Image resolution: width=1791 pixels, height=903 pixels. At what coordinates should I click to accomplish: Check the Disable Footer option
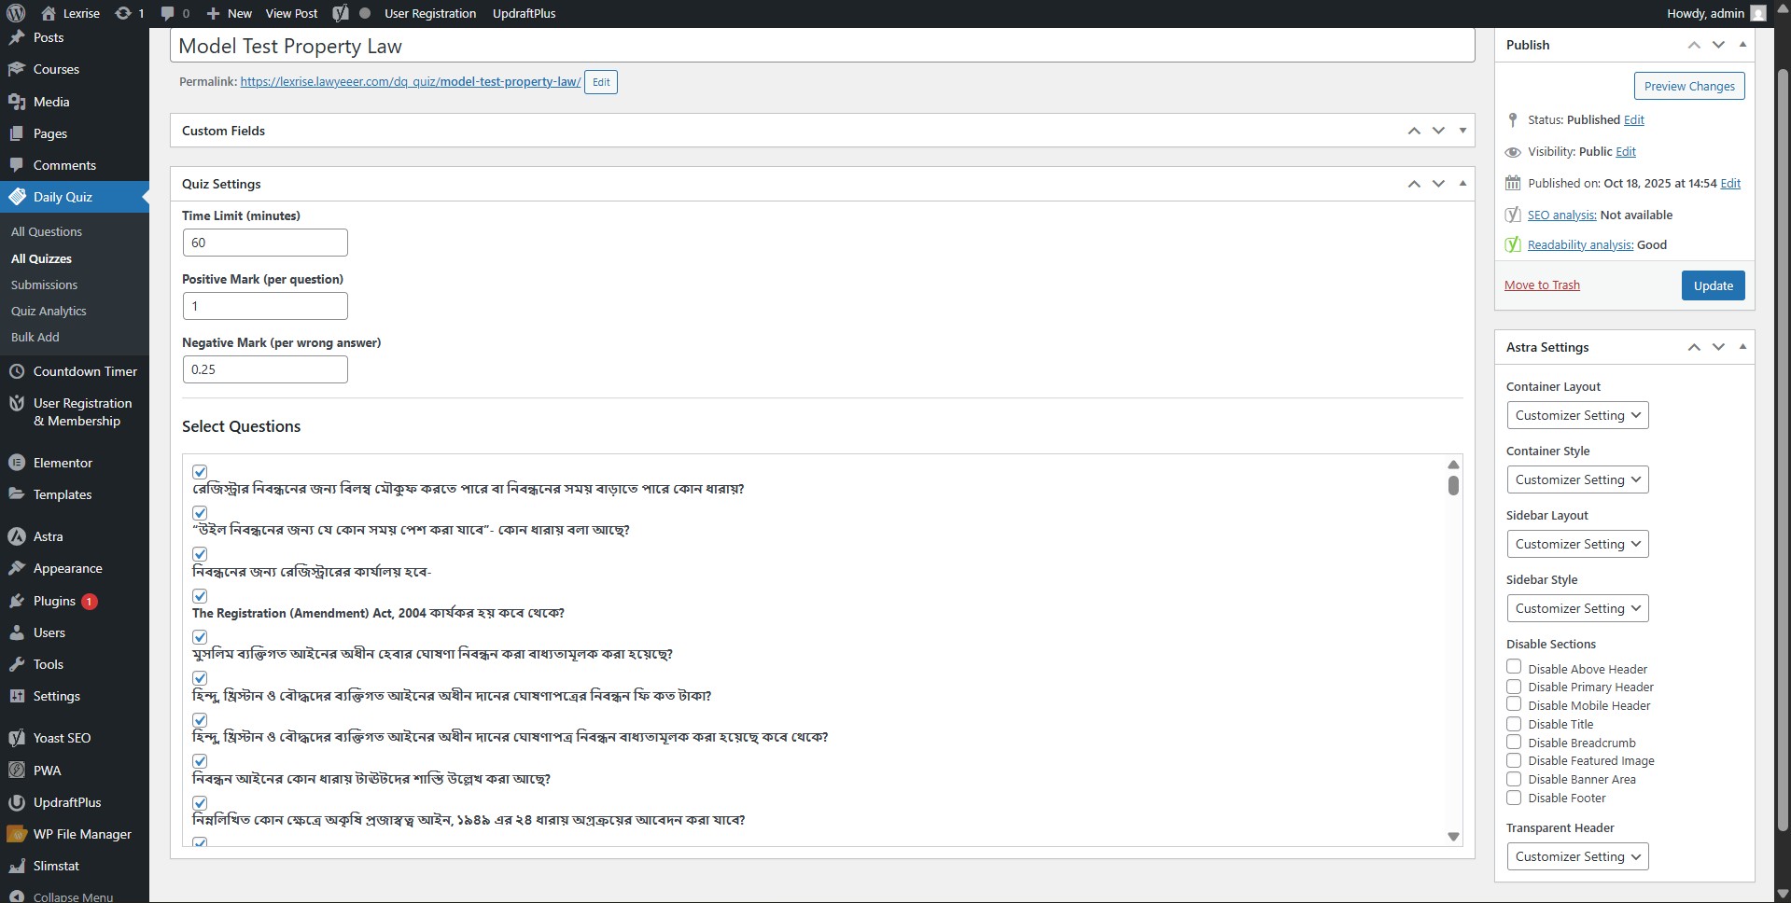1514,798
